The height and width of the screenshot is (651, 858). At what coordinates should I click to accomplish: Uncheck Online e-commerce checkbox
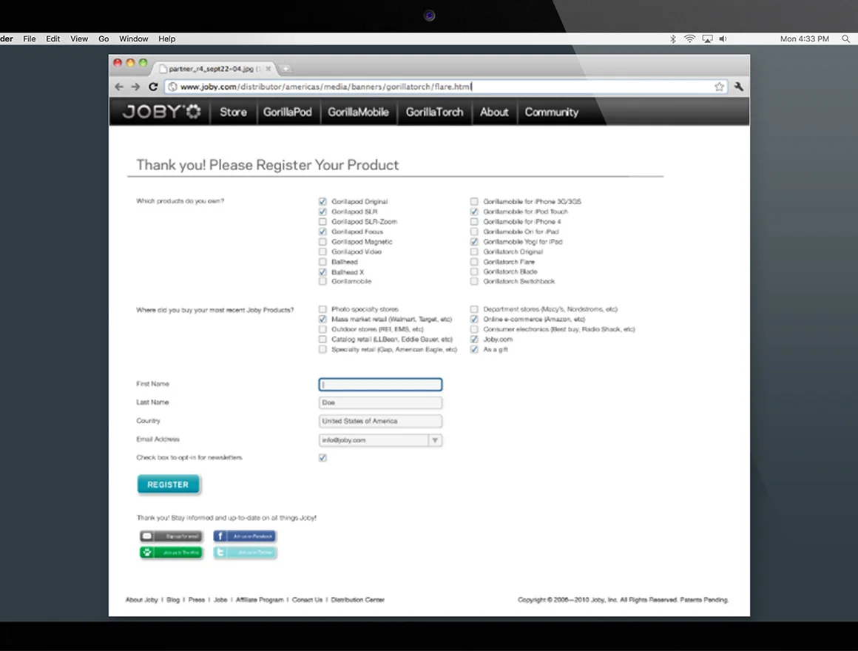[474, 319]
